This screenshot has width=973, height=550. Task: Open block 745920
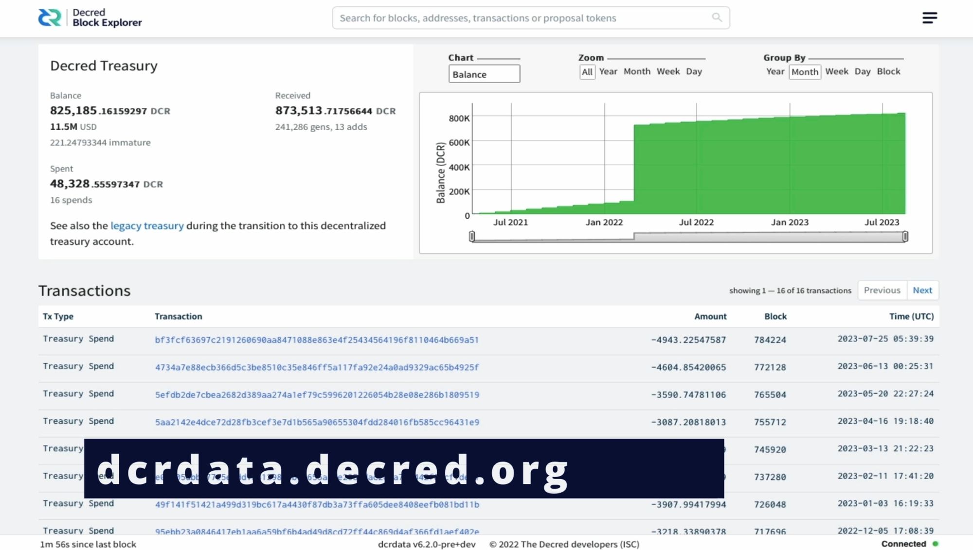click(x=770, y=449)
